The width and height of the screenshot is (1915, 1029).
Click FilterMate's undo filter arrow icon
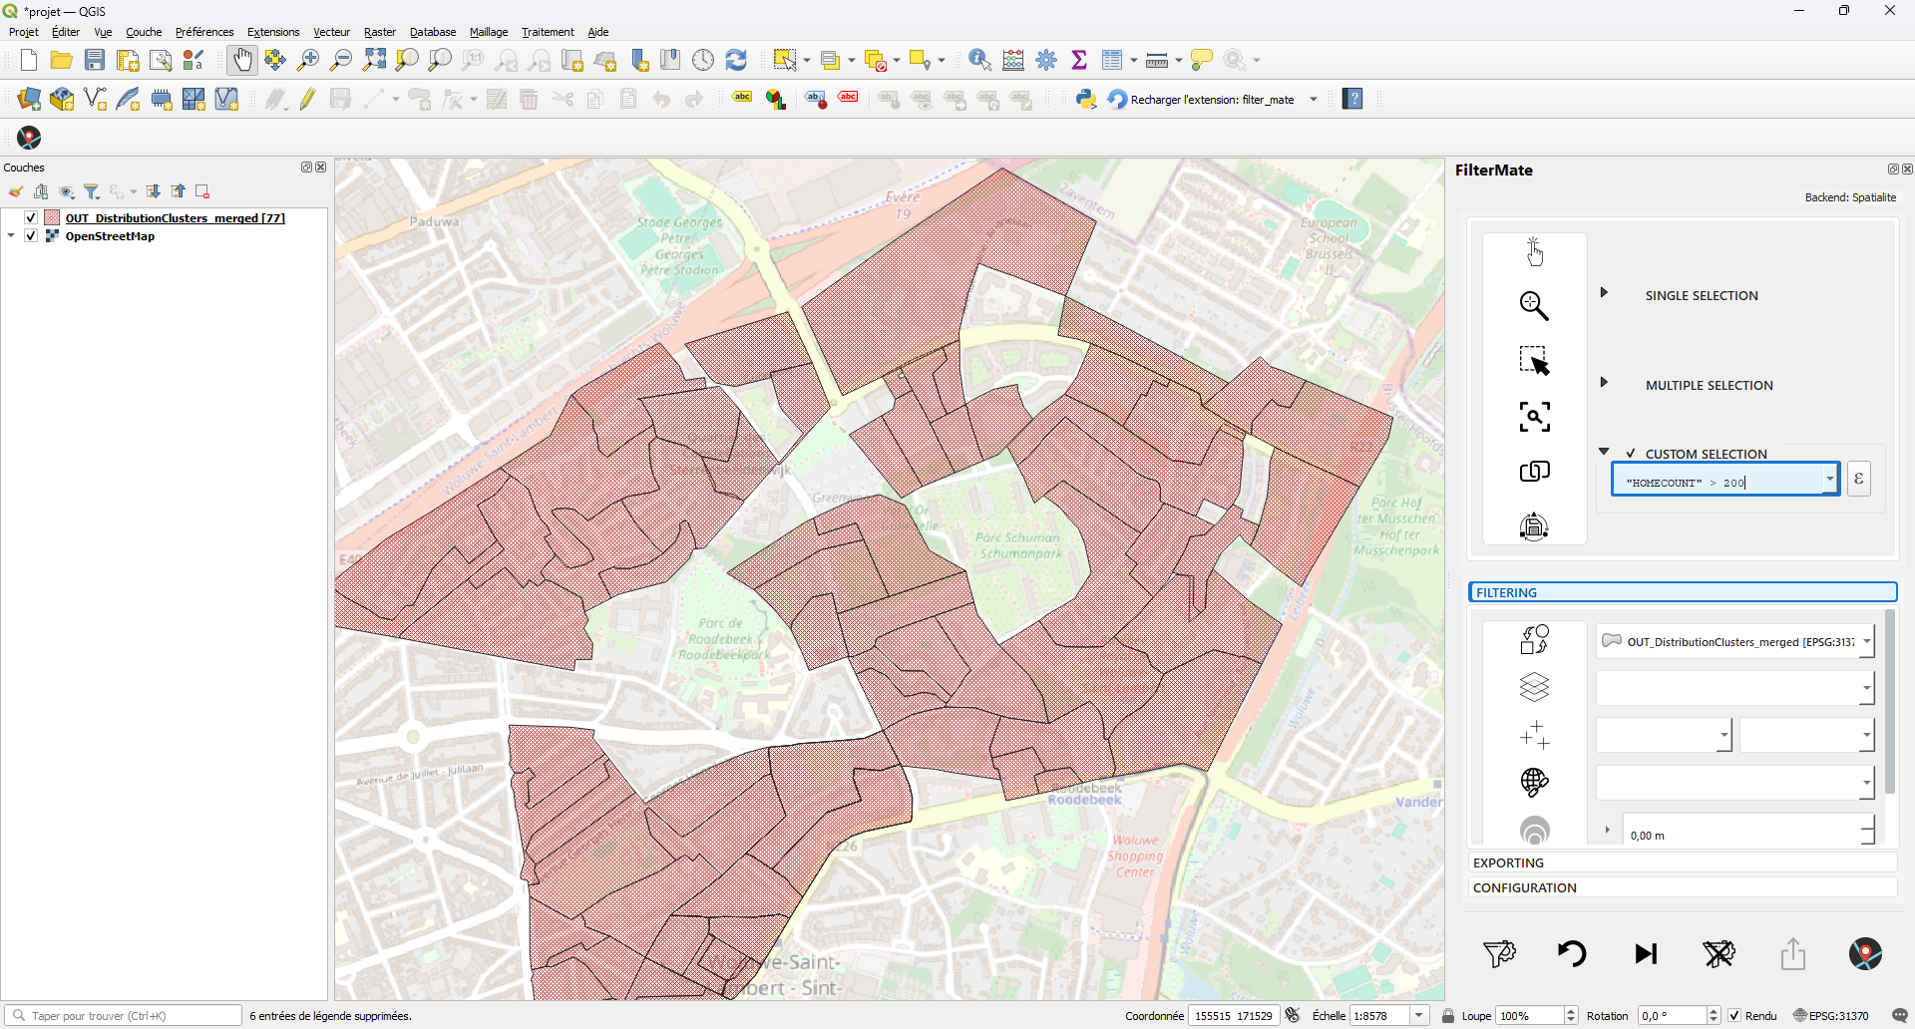click(x=1572, y=954)
